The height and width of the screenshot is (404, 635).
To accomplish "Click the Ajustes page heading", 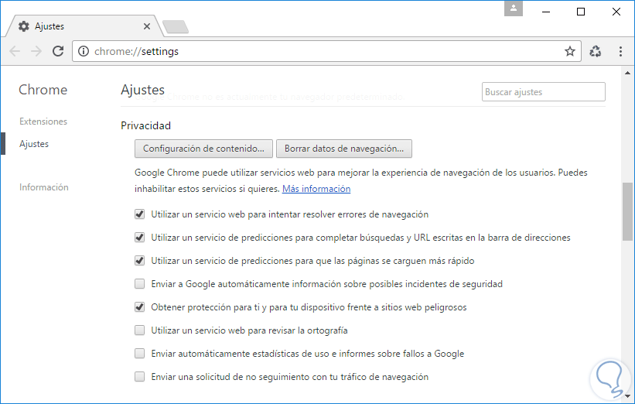I will point(142,90).
